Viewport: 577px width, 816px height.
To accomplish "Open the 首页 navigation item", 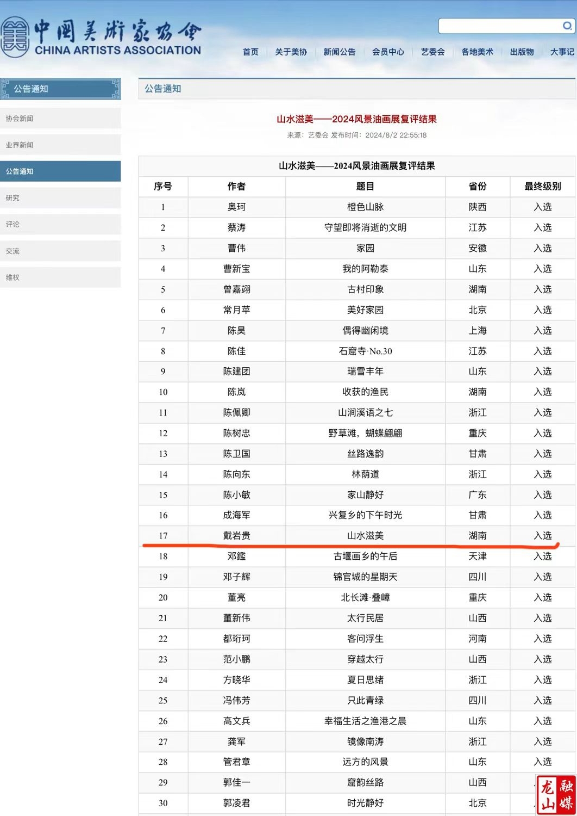I will pos(250,52).
